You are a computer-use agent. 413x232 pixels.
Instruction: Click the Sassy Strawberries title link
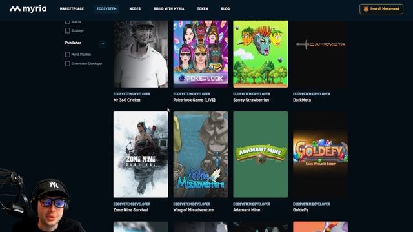point(251,100)
